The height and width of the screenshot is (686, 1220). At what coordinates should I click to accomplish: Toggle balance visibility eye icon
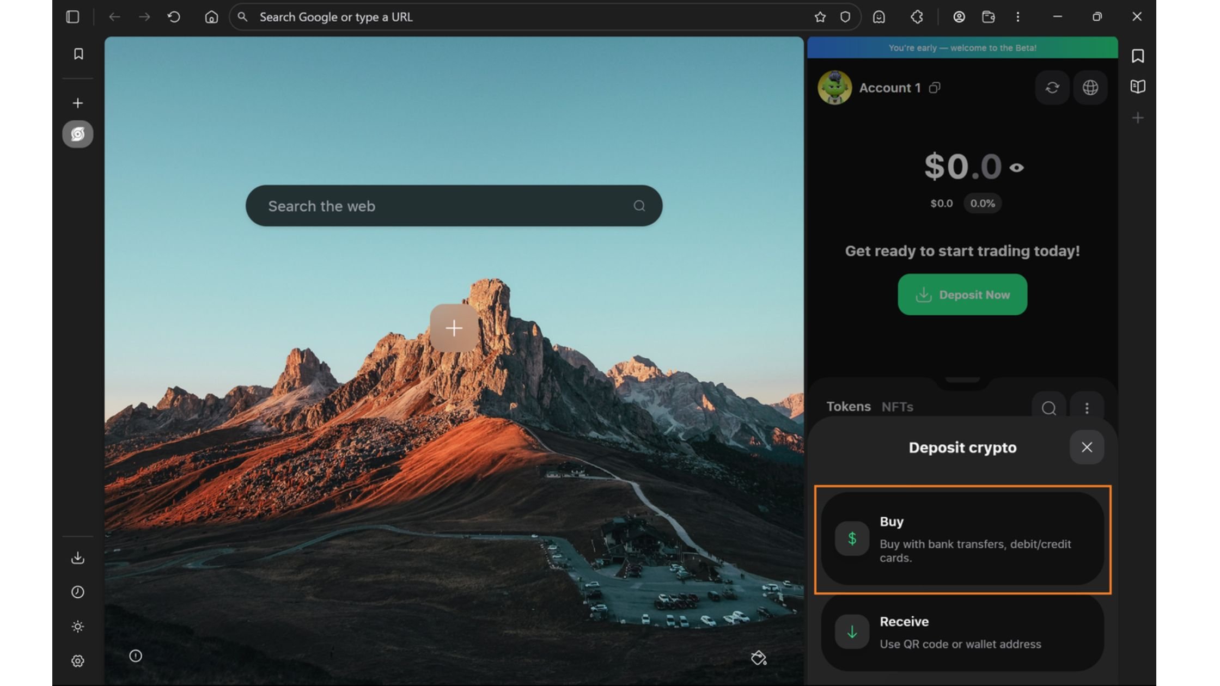1016,168
